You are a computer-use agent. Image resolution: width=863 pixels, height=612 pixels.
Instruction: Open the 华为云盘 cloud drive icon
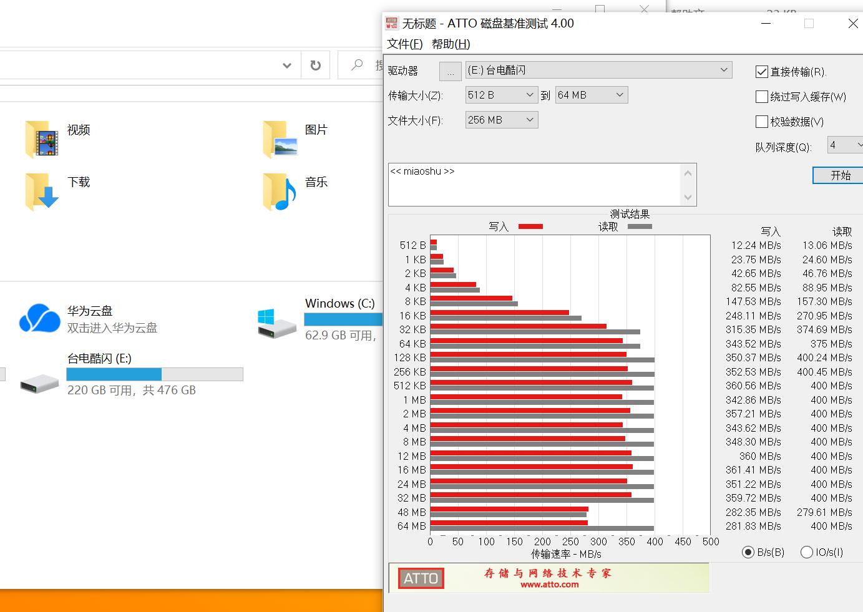(x=39, y=318)
